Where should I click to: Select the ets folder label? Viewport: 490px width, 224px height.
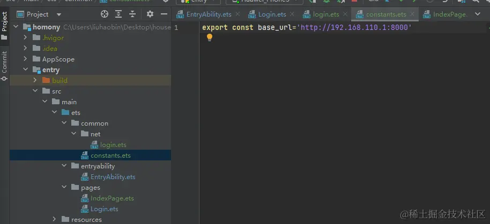[x=76, y=113]
